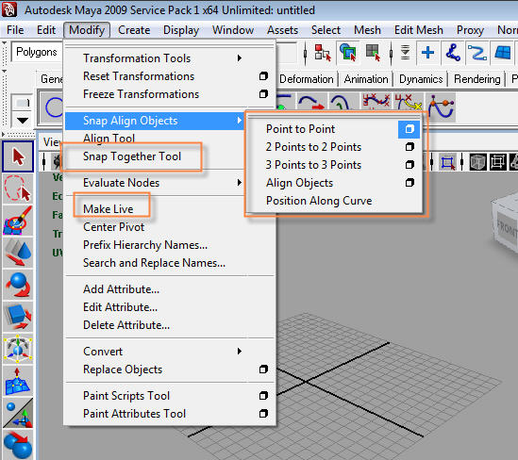Switch to the Dynamics shelf tab
Viewport: 518px width, 460px height.
point(421,79)
